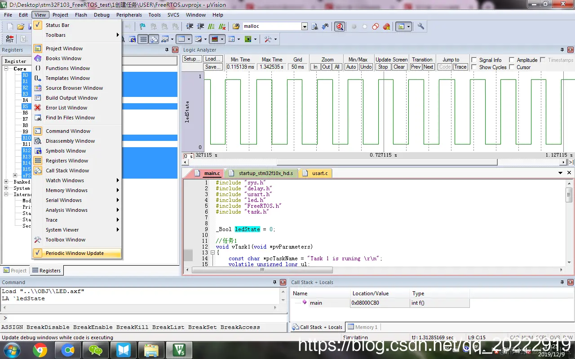Click the Toolbox toolbar icon
This screenshot has height=359, width=575.
pos(268,39)
